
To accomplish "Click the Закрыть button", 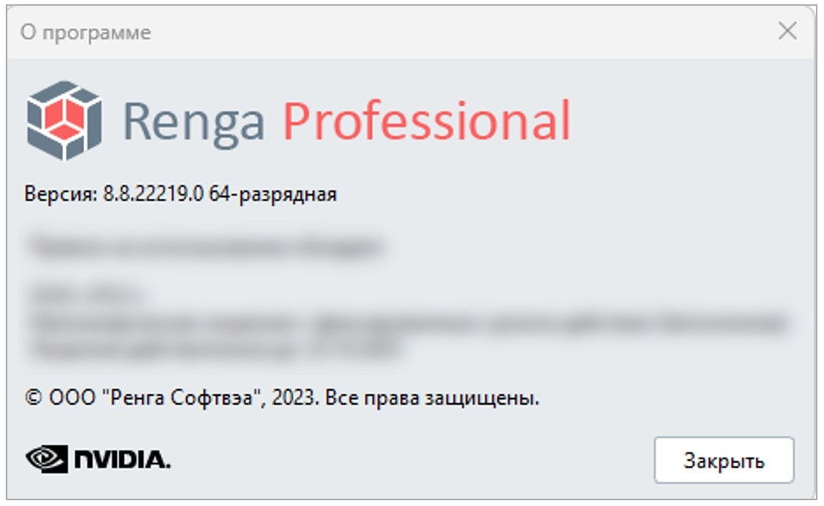I will click(x=724, y=460).
